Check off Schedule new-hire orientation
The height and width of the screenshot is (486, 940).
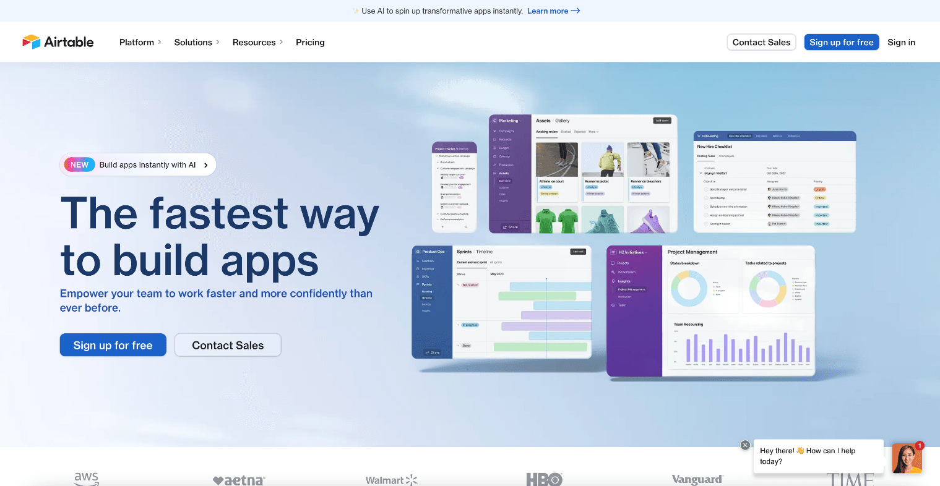click(705, 207)
